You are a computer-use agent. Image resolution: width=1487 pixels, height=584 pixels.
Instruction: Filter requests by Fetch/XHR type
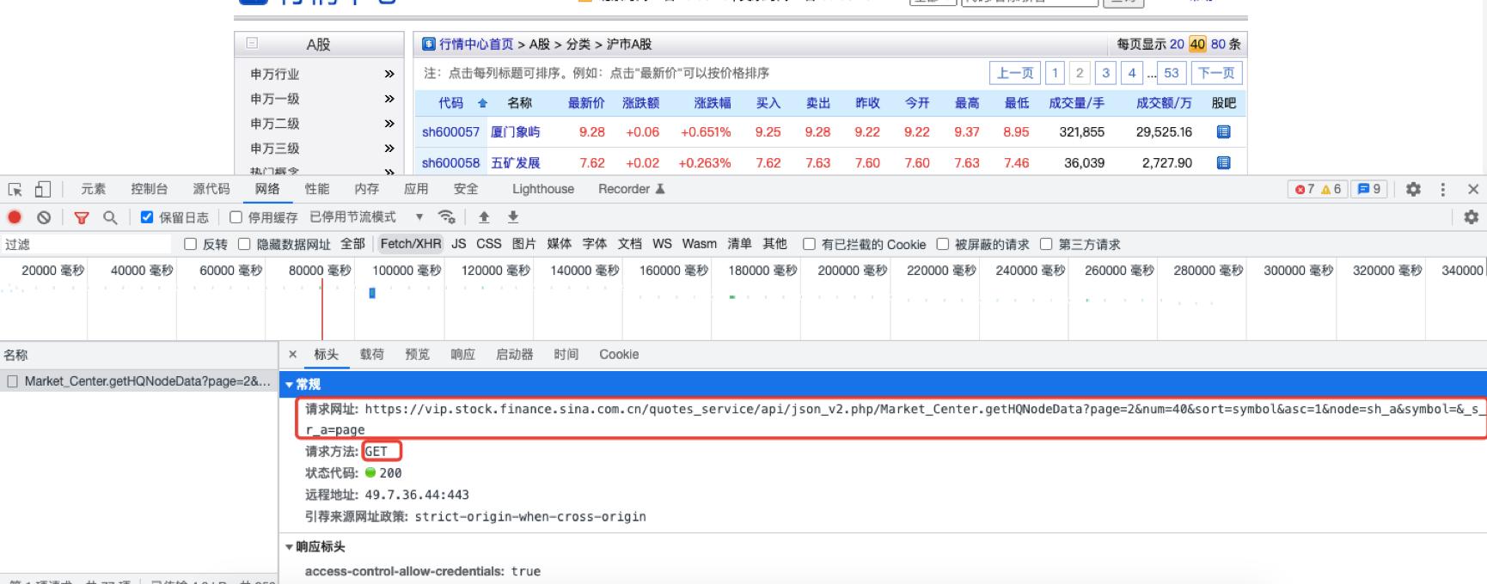[411, 244]
